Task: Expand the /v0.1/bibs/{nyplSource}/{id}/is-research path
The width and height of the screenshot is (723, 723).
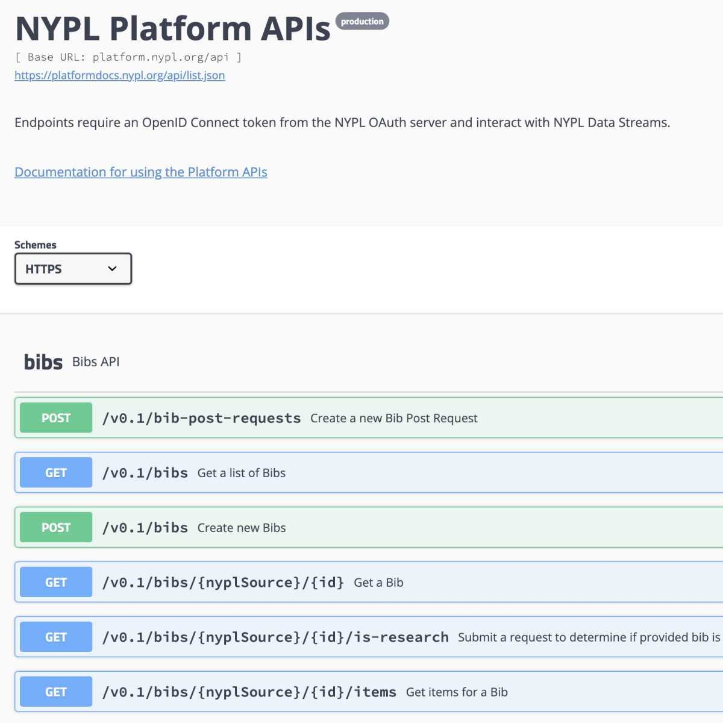Action: coord(275,637)
